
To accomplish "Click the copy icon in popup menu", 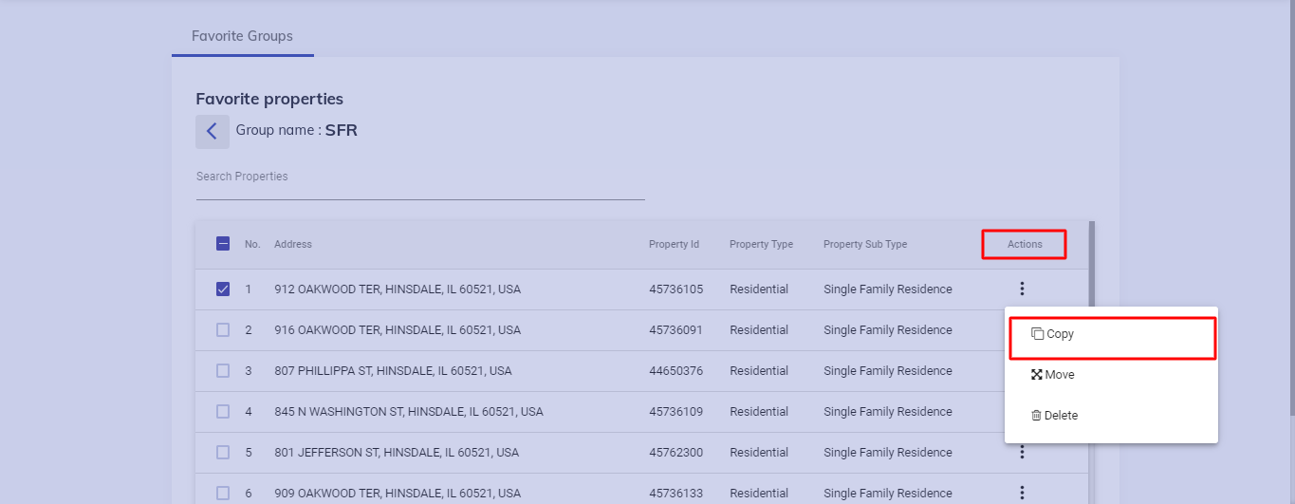I will coord(1037,334).
